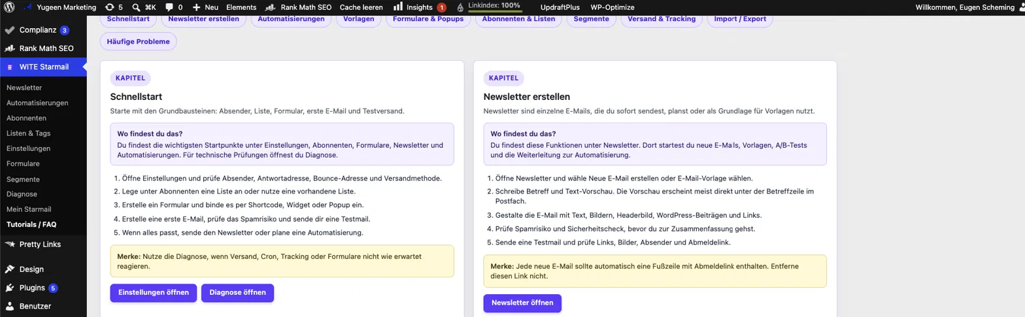Jump to Automatisierungen chapter pill
This screenshot has height=317, width=1025.
pos(292,19)
